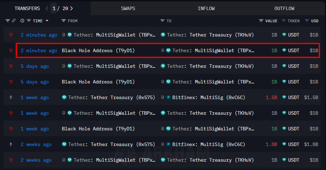Click Tron icon in last '2 weeks ago' row

coord(11,160)
